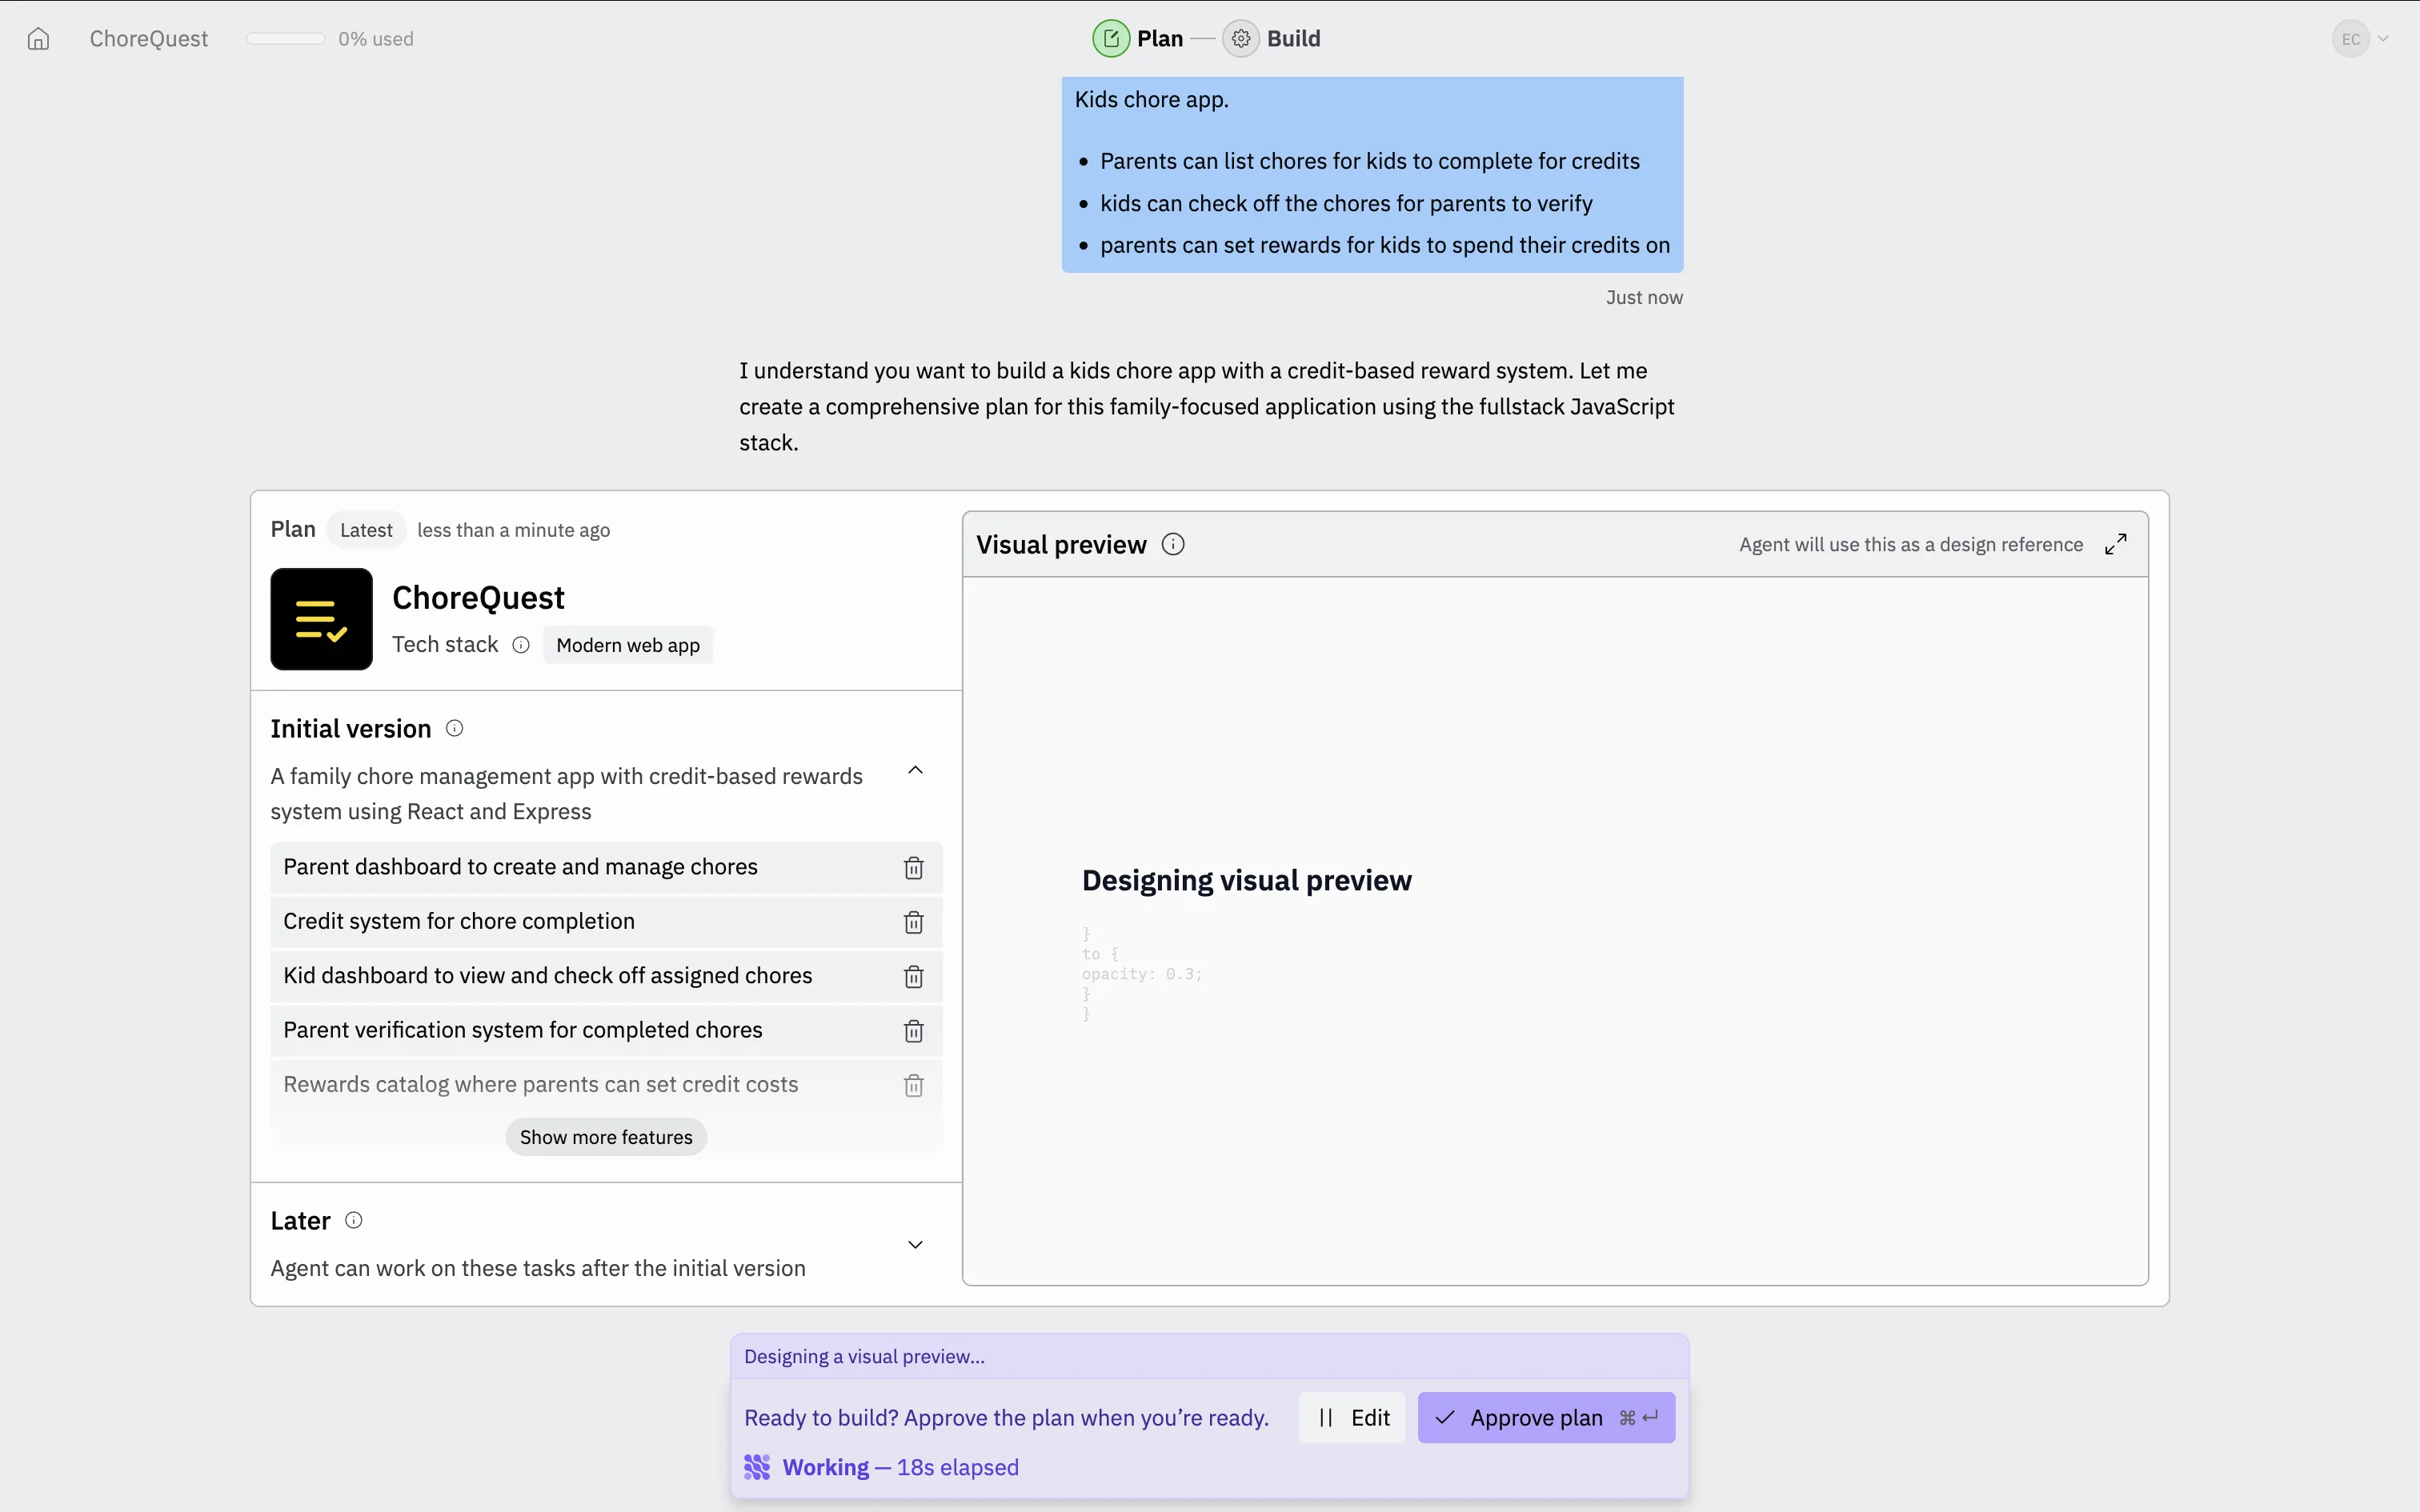Delete the 'Rewards catalog' feature item
Screen dimensions: 2420x1512
click(913, 1085)
